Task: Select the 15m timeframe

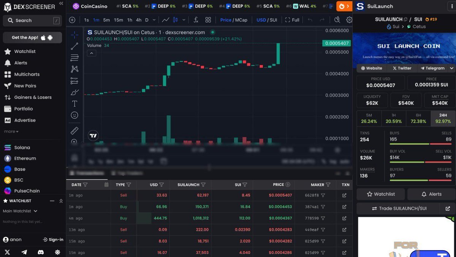Action: coord(119,20)
